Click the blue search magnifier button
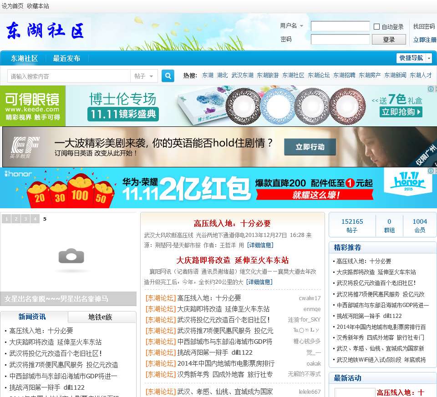Viewport: 437px width, 397px height. click(168, 76)
